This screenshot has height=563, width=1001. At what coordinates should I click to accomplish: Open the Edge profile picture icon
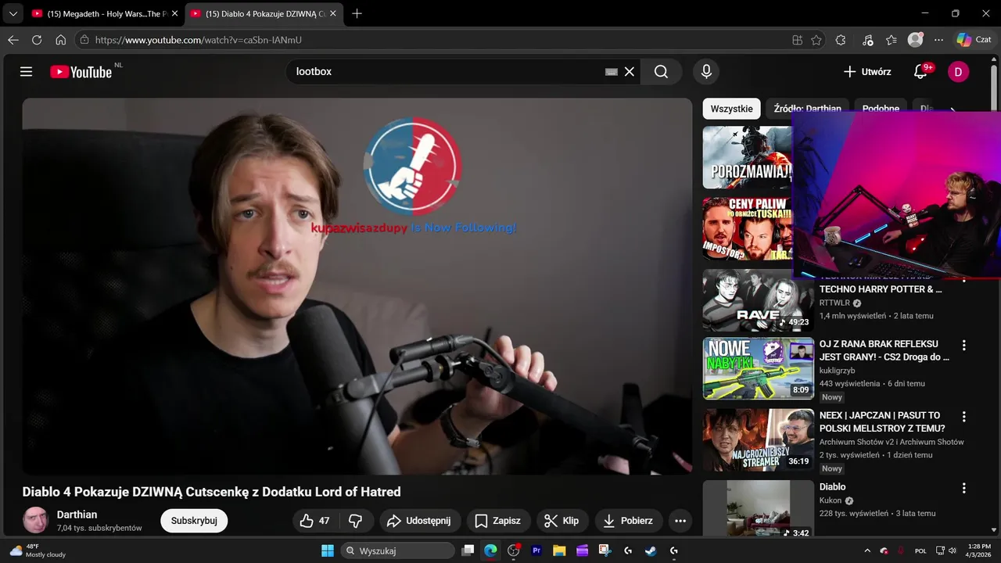(x=915, y=40)
